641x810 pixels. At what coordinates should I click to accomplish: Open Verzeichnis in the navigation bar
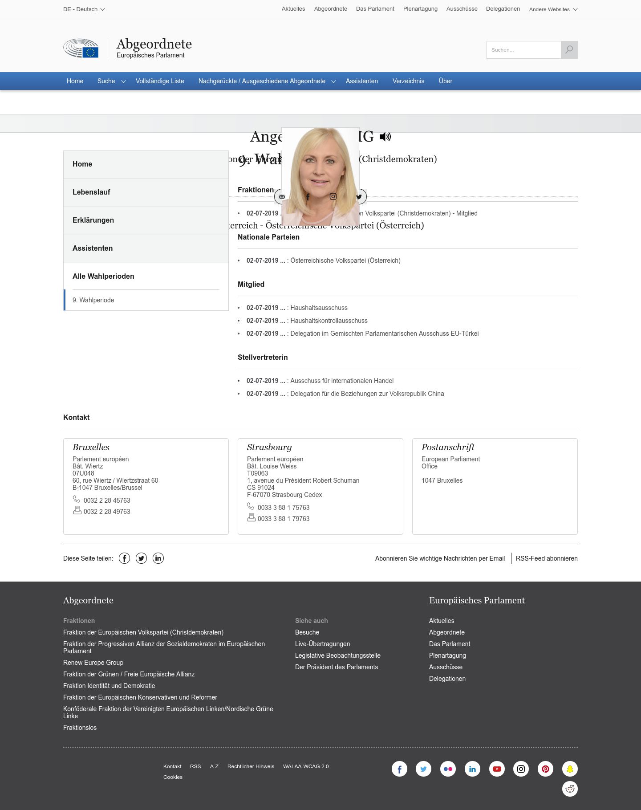(408, 81)
